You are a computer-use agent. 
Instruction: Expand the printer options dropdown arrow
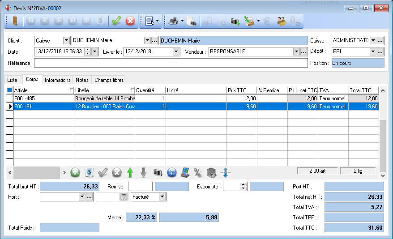[182, 21]
